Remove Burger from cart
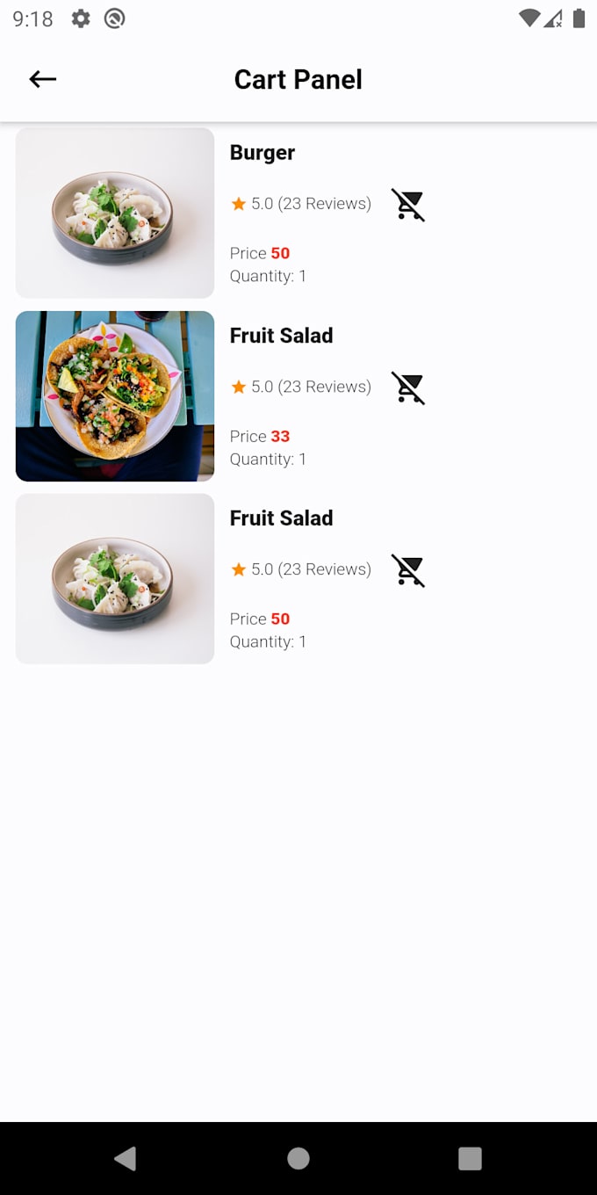Viewport: 597px width, 1195px height. tap(408, 205)
